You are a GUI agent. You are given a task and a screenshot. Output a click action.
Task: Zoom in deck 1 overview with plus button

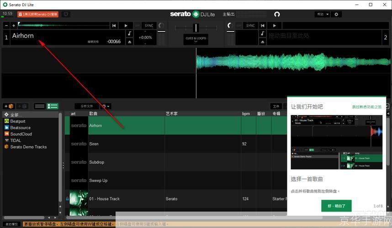click(14, 26)
